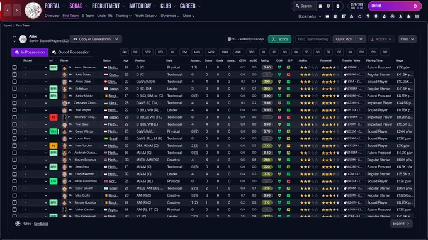Click Loa status badge for Oliver Edvardsen

(x=53, y=181)
